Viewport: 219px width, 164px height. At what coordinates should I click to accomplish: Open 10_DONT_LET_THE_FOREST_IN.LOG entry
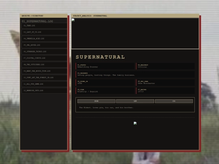coord(45,77)
